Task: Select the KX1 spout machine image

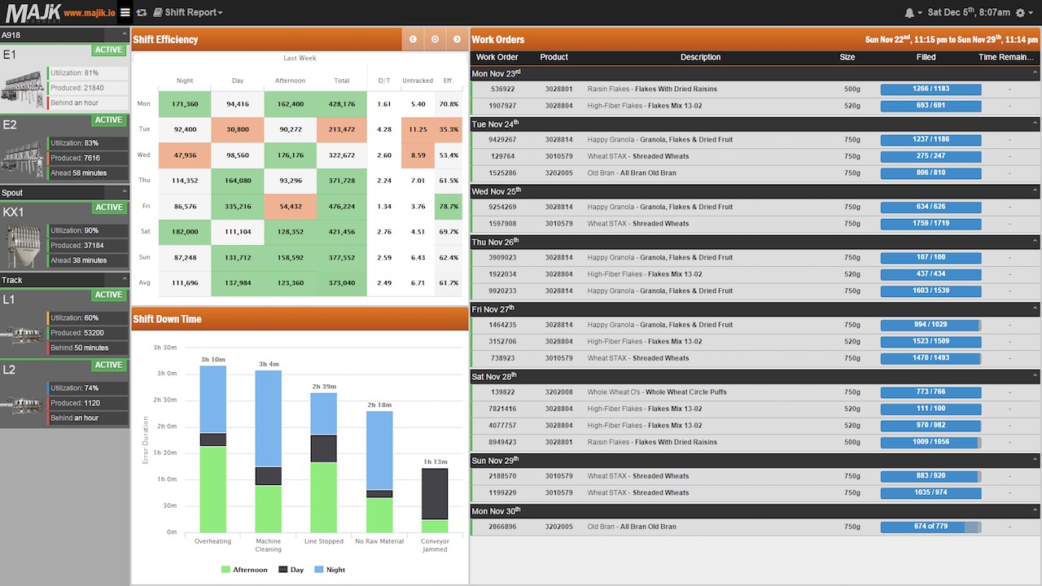Action: 23,245
